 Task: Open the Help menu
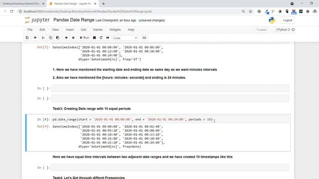131,30
